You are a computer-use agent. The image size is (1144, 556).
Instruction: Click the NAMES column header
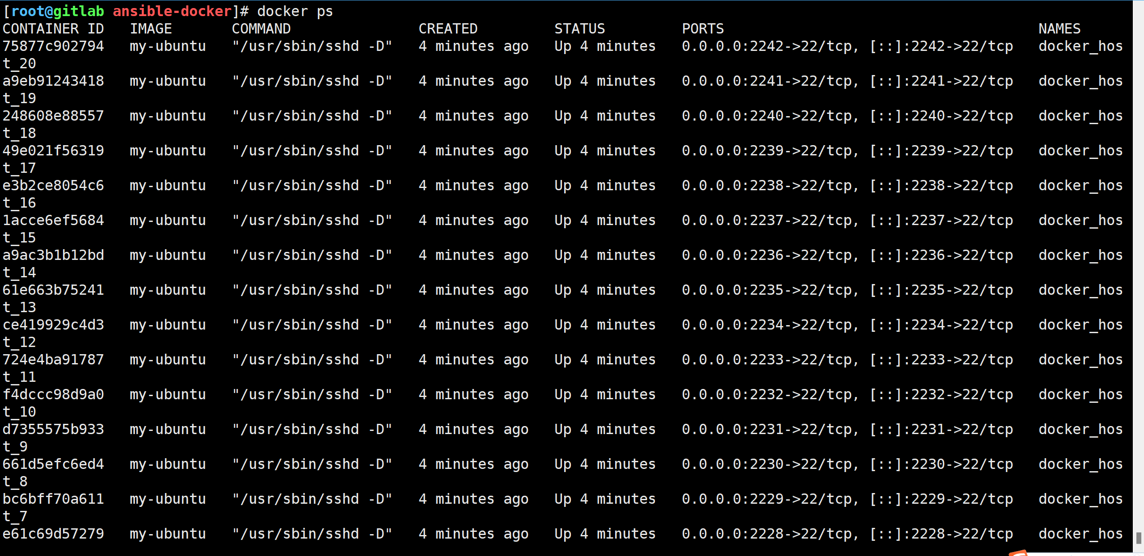pyautogui.click(x=1060, y=29)
